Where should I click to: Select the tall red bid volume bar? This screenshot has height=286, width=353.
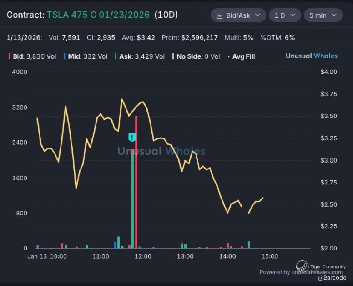[x=136, y=182]
